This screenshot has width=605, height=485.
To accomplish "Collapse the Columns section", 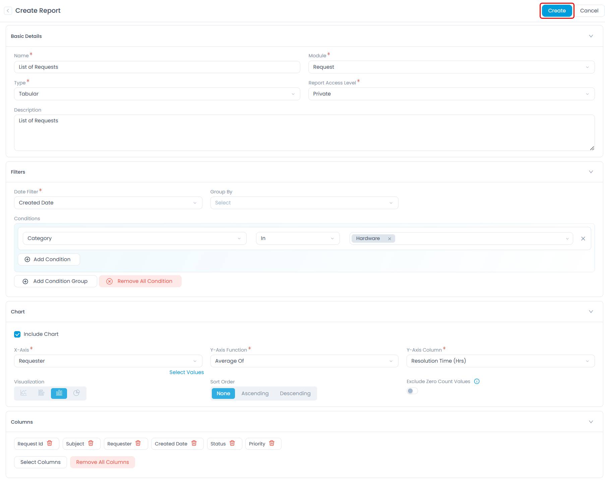I will tap(591, 422).
